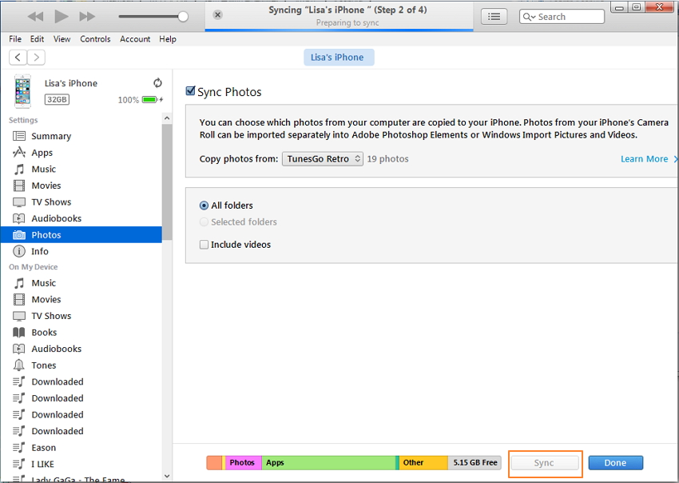Open Info settings in the sidebar
The width and height of the screenshot is (679, 483).
[40, 251]
